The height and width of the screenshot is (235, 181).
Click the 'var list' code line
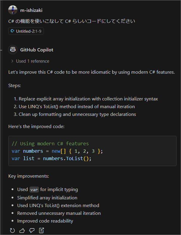click(x=51, y=159)
